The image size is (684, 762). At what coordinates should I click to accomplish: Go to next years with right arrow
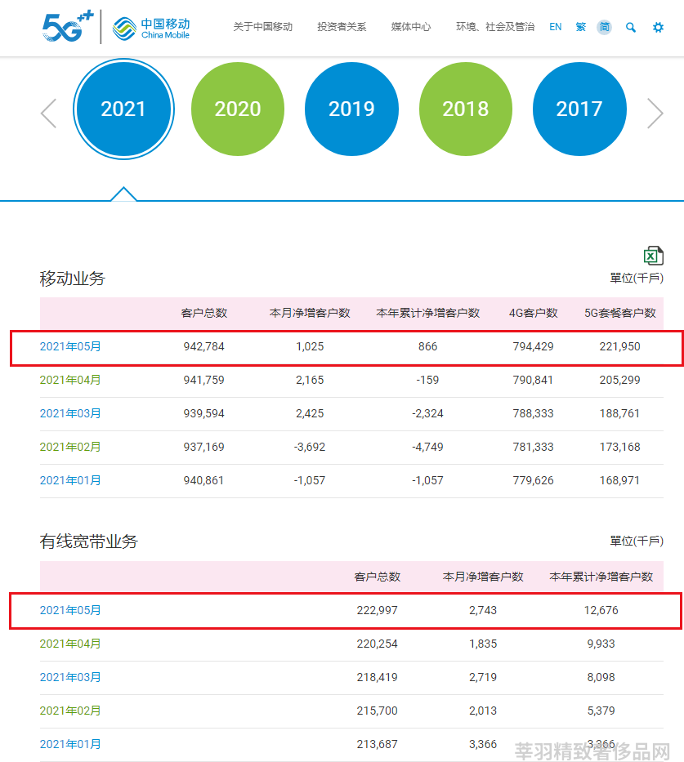click(x=655, y=114)
